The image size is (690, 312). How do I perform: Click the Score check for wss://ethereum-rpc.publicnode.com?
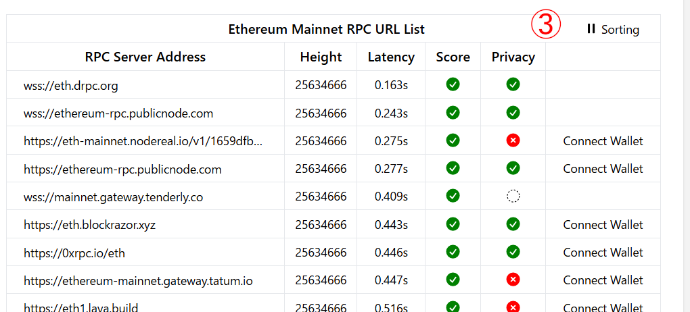coord(453,113)
